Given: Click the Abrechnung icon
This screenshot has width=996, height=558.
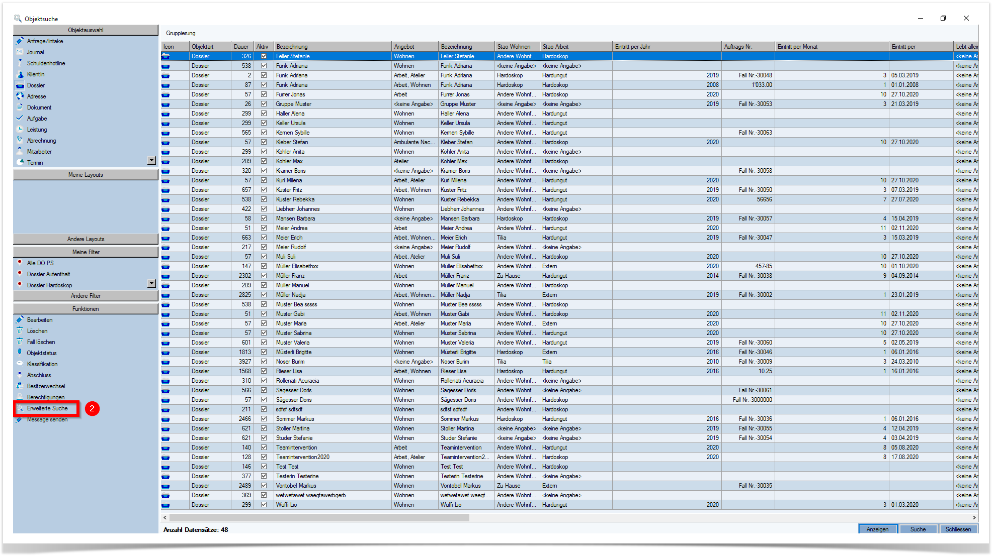Looking at the screenshot, I should tap(20, 141).
